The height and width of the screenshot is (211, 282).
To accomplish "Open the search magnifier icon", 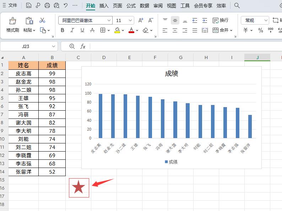I will tap(237, 5).
